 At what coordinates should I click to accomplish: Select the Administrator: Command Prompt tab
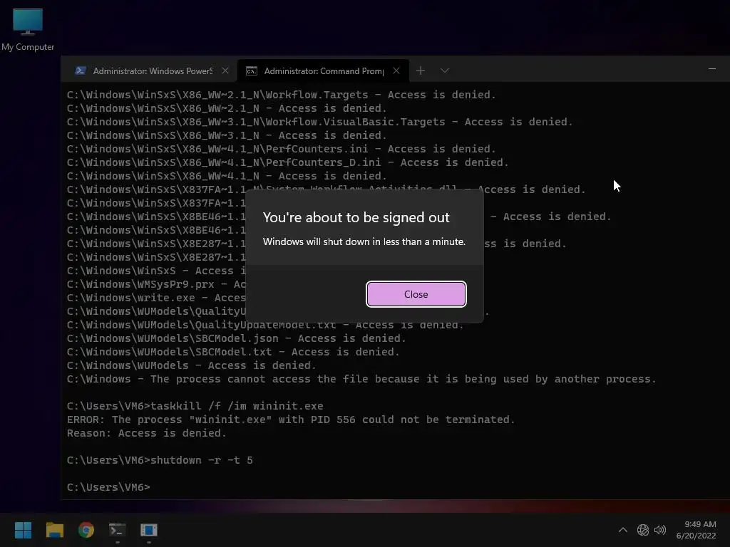[x=324, y=71]
